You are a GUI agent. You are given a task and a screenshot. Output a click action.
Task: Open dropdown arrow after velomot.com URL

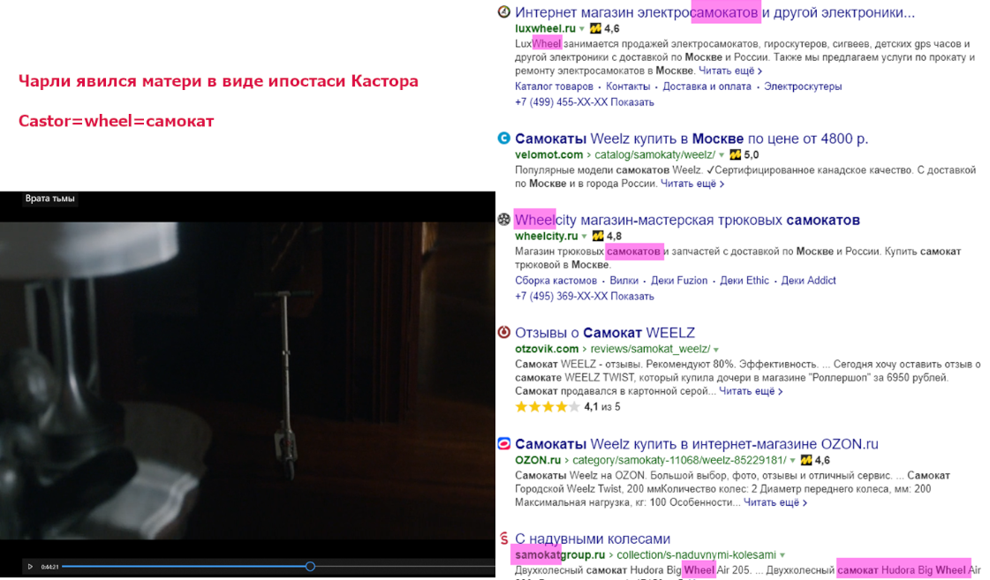pos(722,155)
